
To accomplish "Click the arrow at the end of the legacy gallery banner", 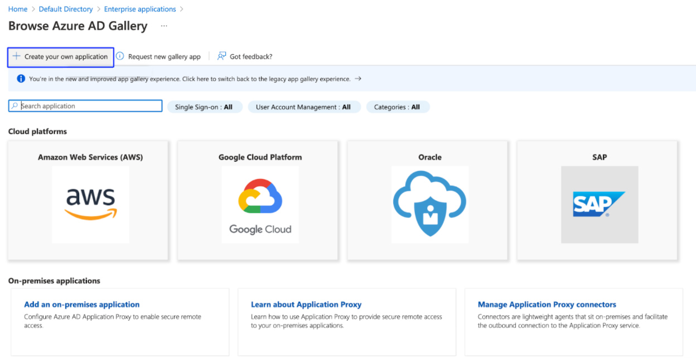I will [358, 79].
